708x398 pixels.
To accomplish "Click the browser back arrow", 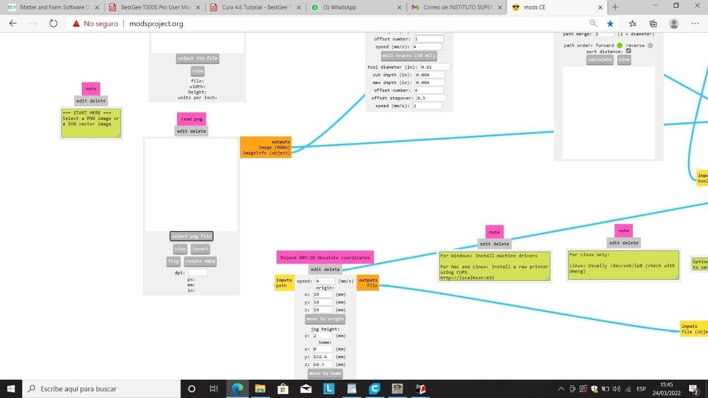I will [13, 24].
